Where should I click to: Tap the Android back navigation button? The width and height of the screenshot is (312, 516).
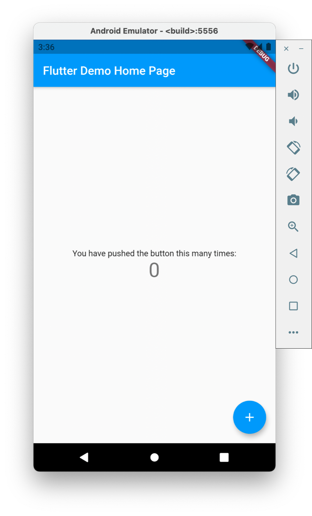tap(84, 457)
